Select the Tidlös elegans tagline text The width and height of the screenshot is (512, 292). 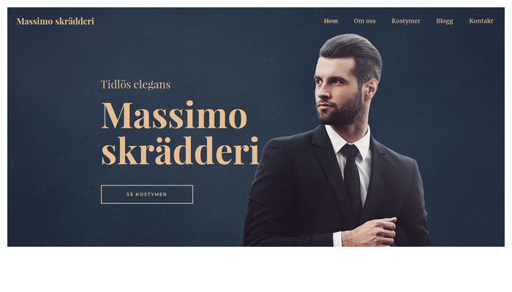[x=135, y=85]
